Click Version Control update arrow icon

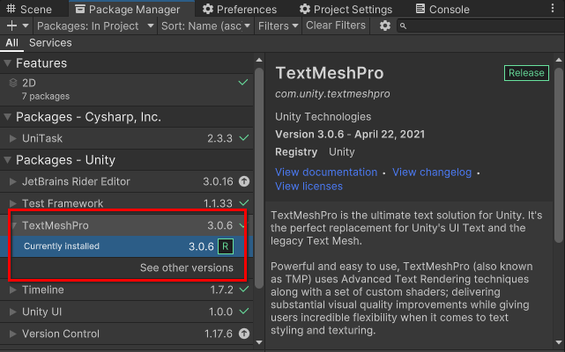point(244,334)
